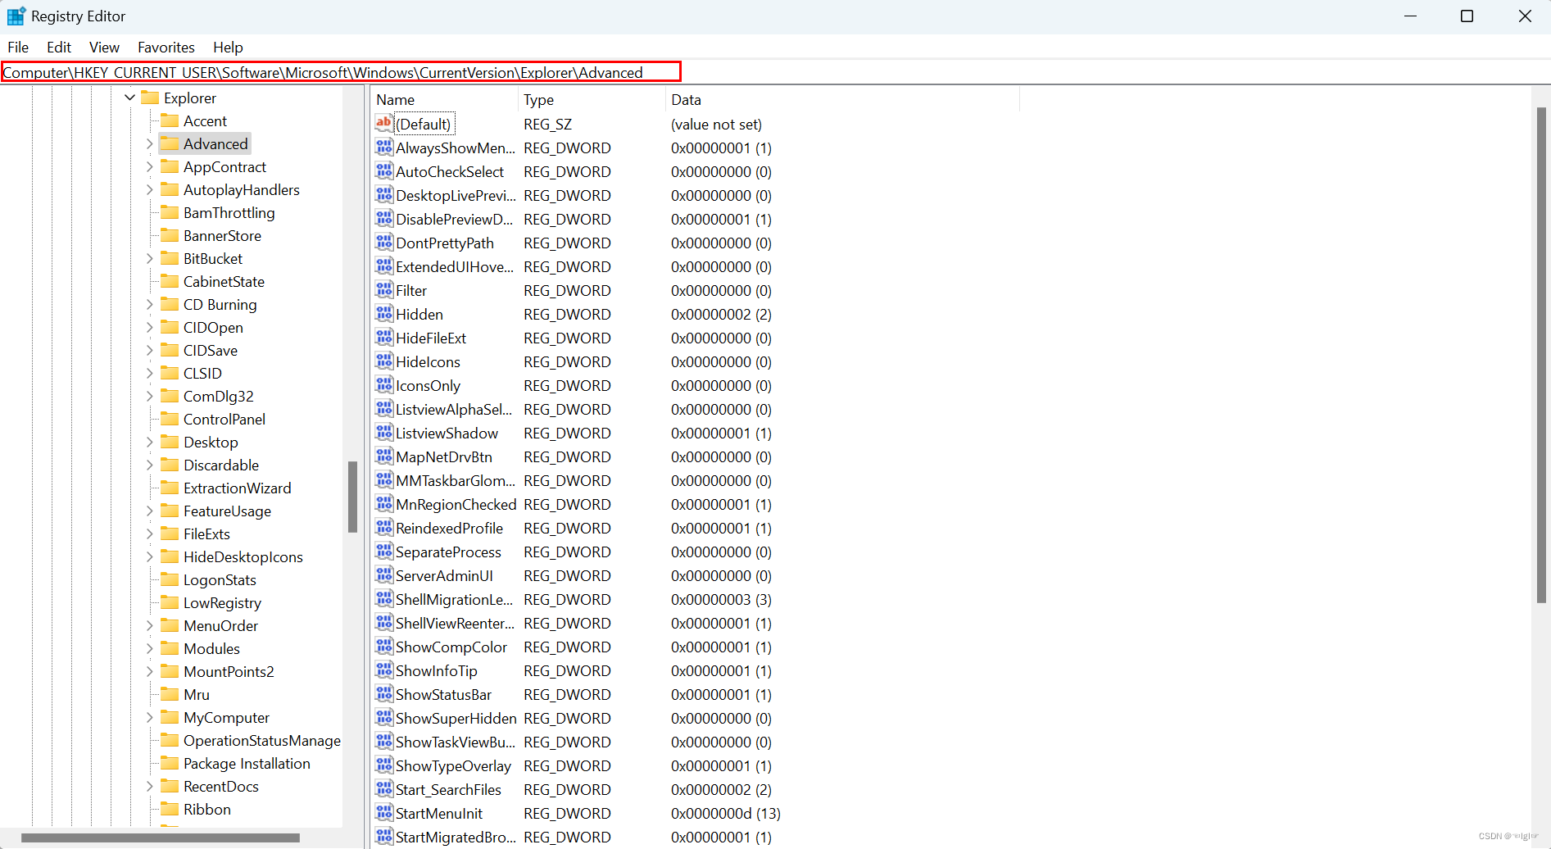Open the Ribbon registry key
Screen dimensions: 1551x849
[x=207, y=810]
